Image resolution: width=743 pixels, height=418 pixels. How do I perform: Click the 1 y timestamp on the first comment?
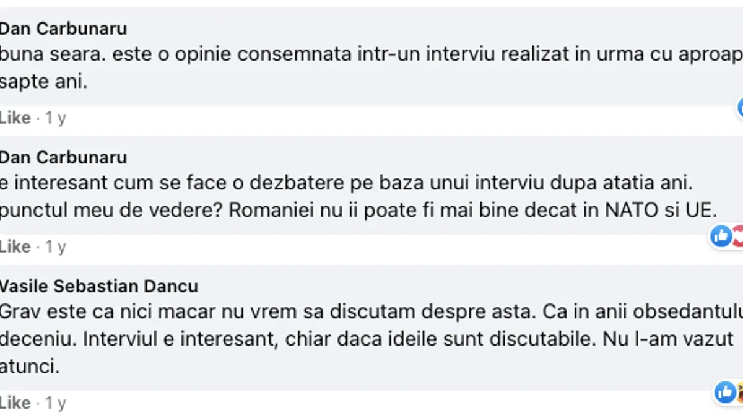click(x=55, y=118)
